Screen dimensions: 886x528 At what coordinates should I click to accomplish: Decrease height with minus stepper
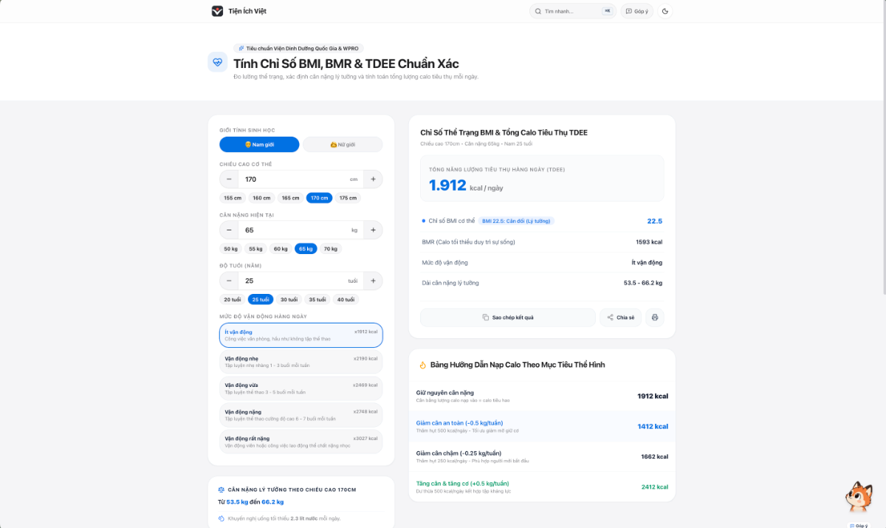(229, 179)
